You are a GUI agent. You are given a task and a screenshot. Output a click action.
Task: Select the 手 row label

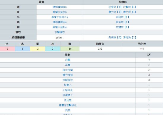pos(18,17)
